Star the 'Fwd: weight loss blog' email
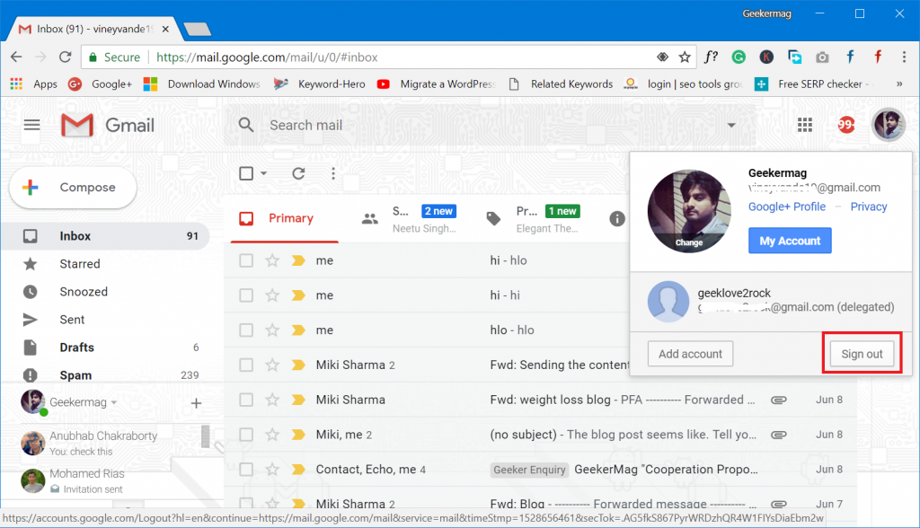This screenshot has width=920, height=528. tap(272, 400)
